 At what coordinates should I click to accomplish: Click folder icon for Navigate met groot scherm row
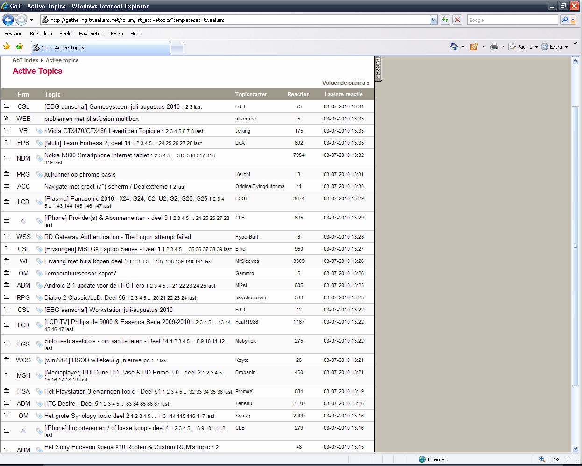tap(7, 186)
